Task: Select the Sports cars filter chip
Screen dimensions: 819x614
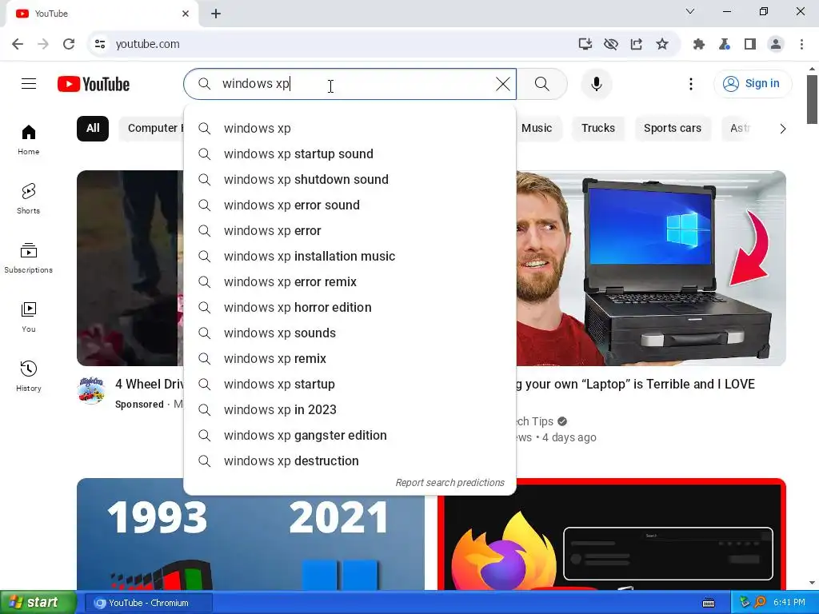Action: (x=672, y=129)
